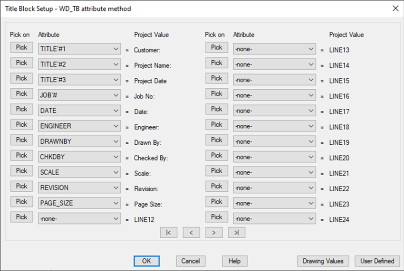The height and width of the screenshot is (271, 404).
Task: Jump to last page of attribute lines
Action: pos(237,233)
